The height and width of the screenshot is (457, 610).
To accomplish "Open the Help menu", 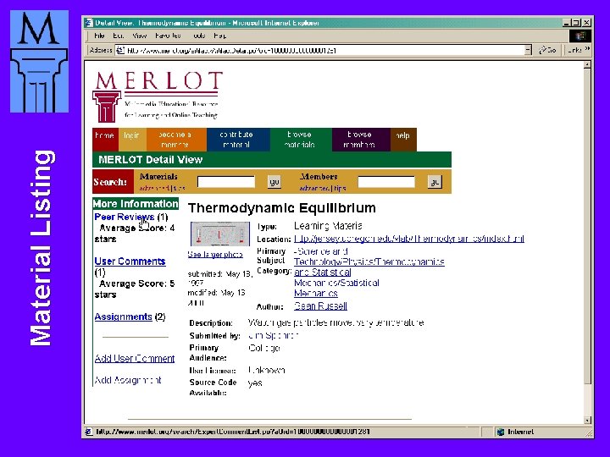I will point(219,36).
